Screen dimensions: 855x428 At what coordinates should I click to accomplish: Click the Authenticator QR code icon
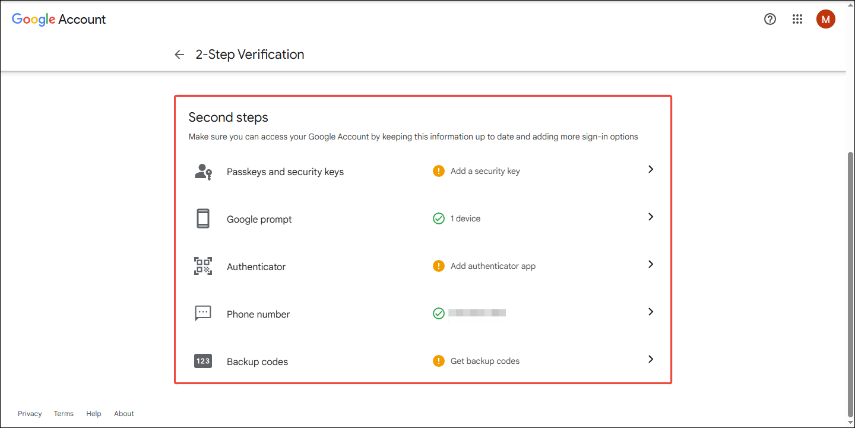203,266
